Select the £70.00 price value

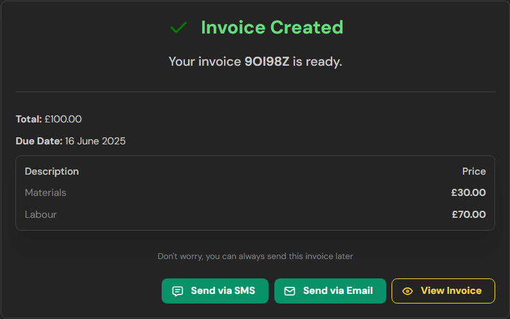point(469,215)
